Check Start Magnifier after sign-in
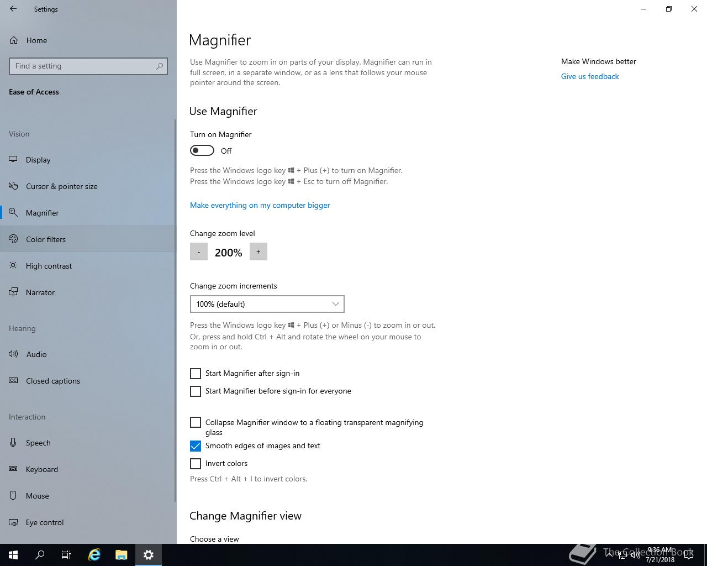 point(196,374)
